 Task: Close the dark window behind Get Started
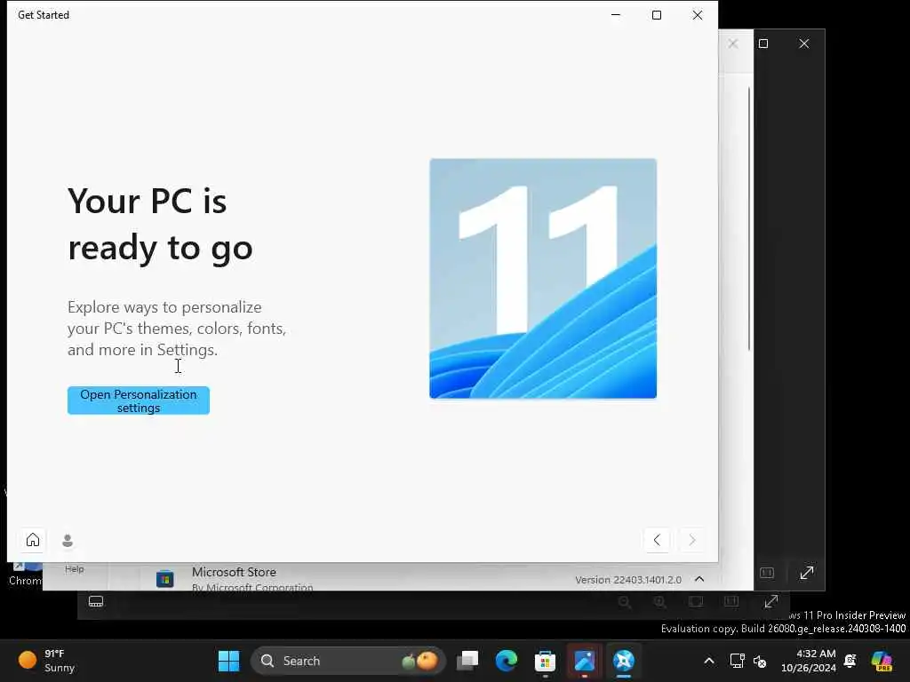pos(803,44)
